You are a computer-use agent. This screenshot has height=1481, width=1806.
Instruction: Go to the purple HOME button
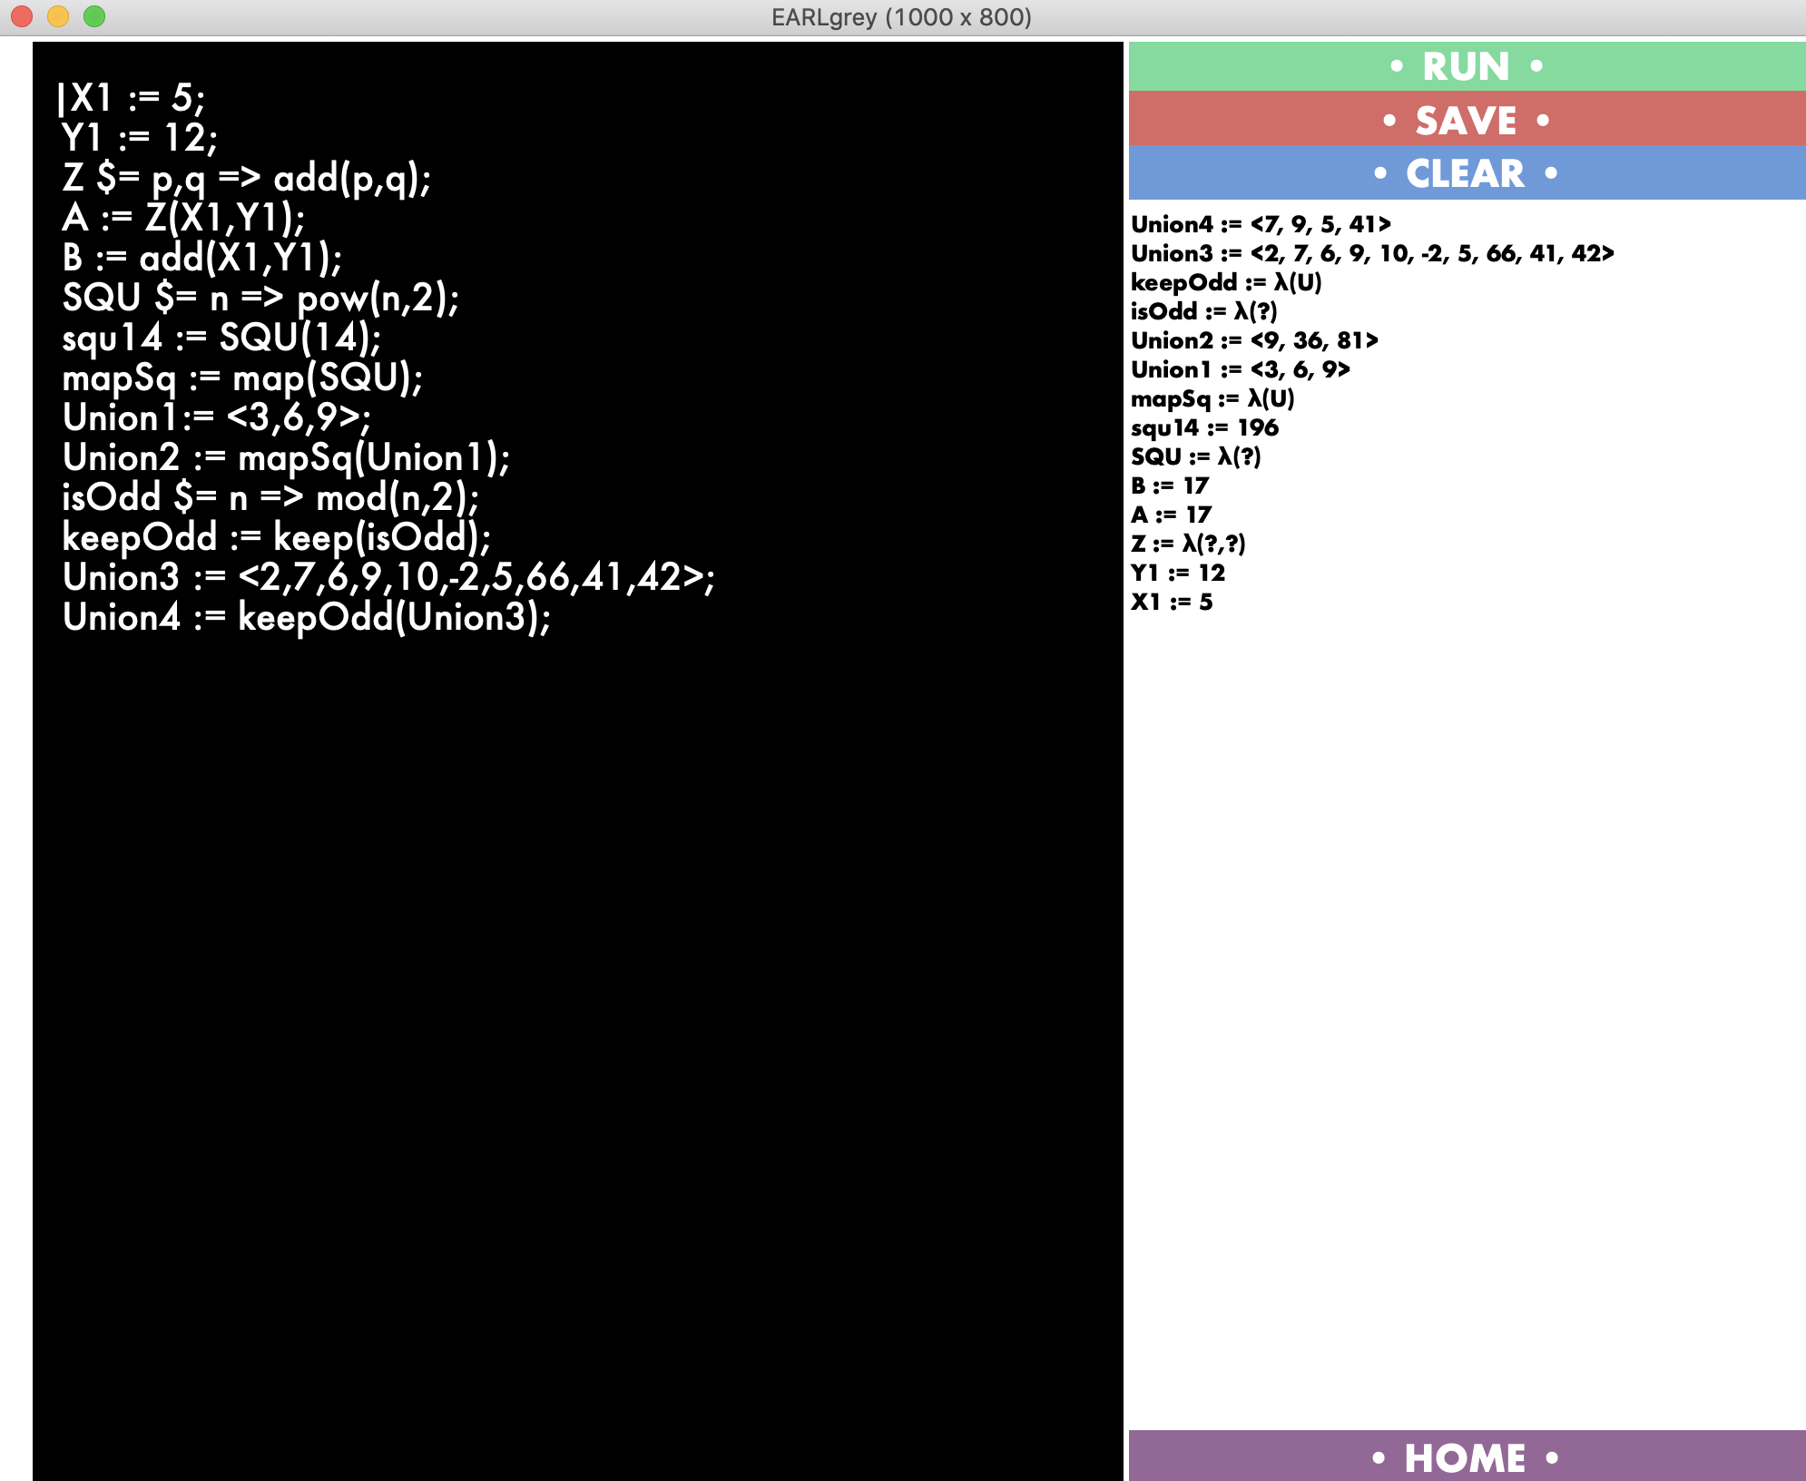[x=1466, y=1456]
